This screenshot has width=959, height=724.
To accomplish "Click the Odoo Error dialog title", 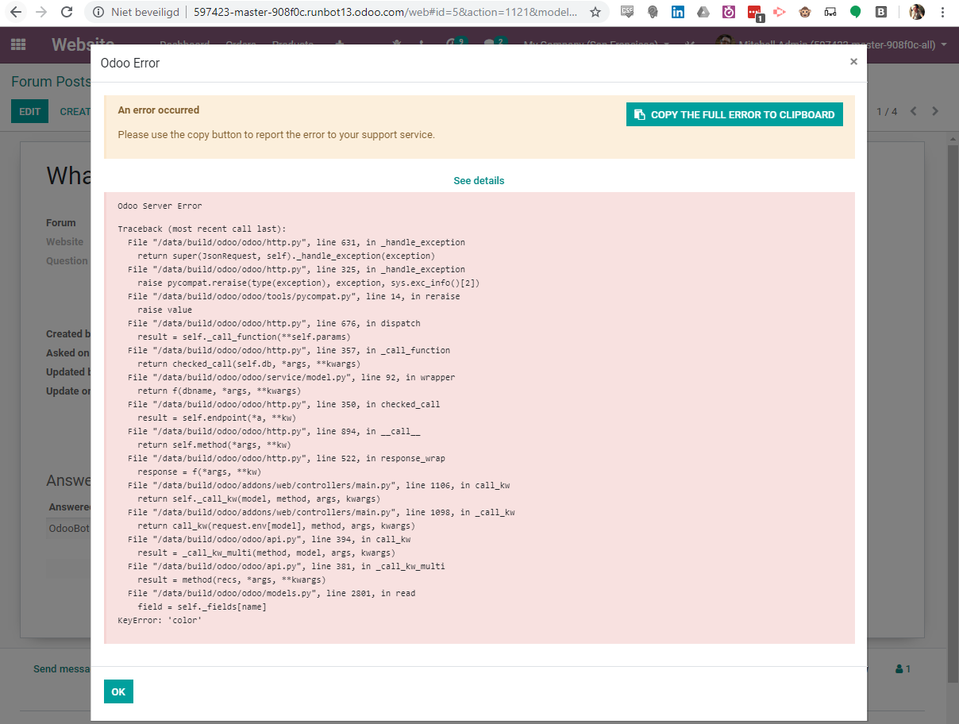I will click(x=130, y=63).
